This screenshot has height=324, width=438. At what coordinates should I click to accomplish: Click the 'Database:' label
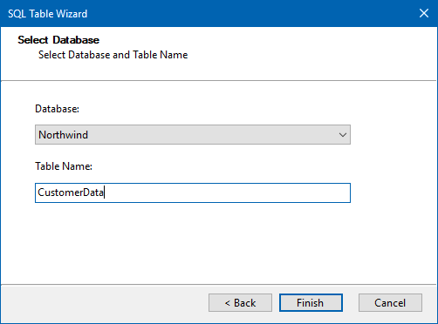(x=57, y=109)
